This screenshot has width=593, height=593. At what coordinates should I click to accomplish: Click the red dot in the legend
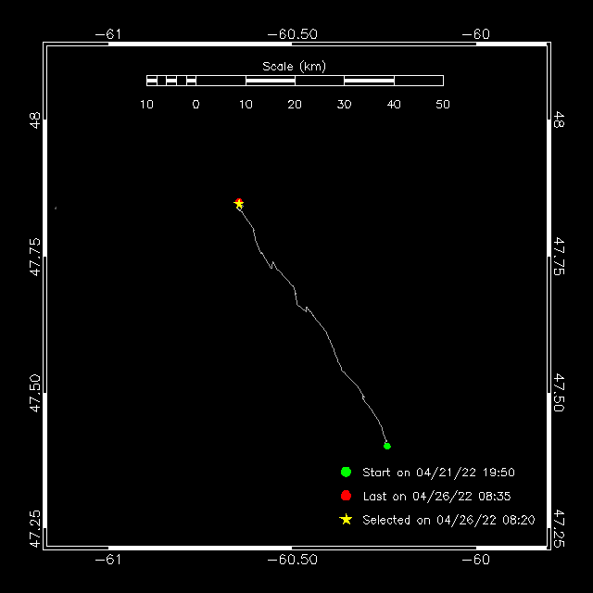point(346,496)
